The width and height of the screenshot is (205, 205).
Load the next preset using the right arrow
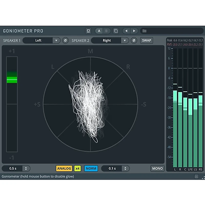[134, 31]
